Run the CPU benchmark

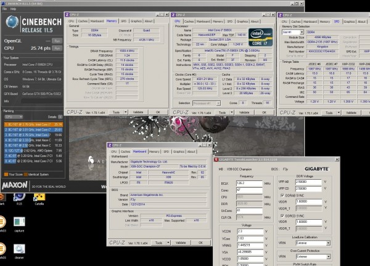click(x=57, y=48)
